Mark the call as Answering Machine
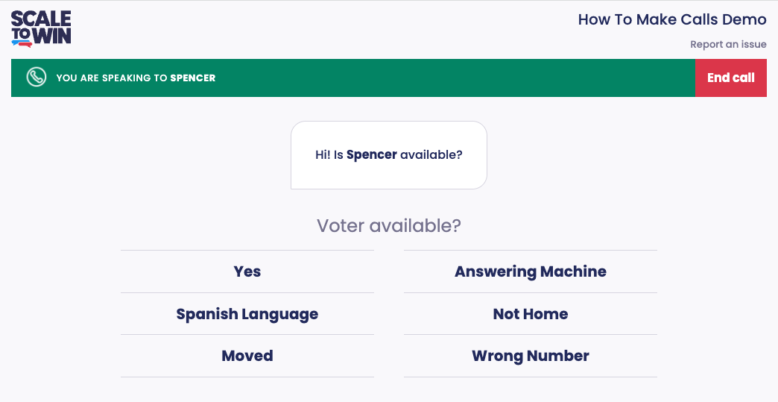Image resolution: width=778 pixels, height=402 pixels. point(530,271)
